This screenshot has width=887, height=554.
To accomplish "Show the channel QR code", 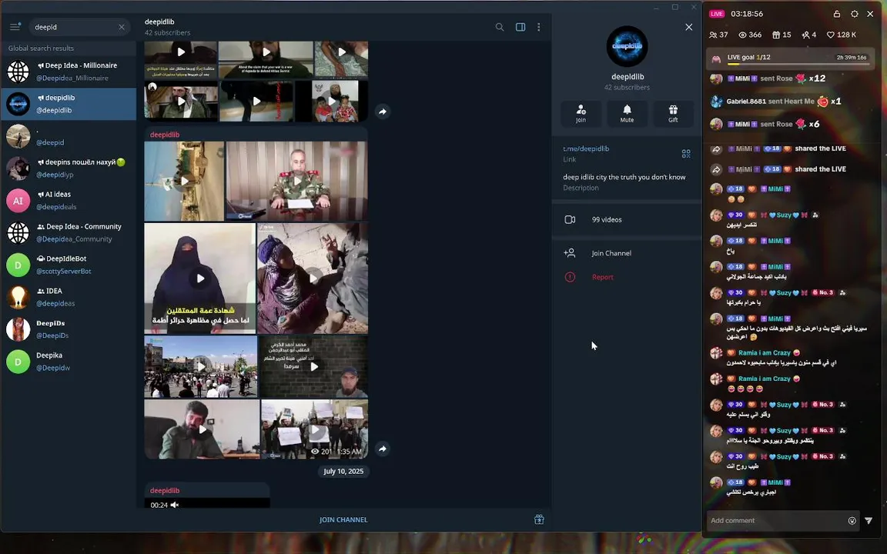I will point(686,154).
